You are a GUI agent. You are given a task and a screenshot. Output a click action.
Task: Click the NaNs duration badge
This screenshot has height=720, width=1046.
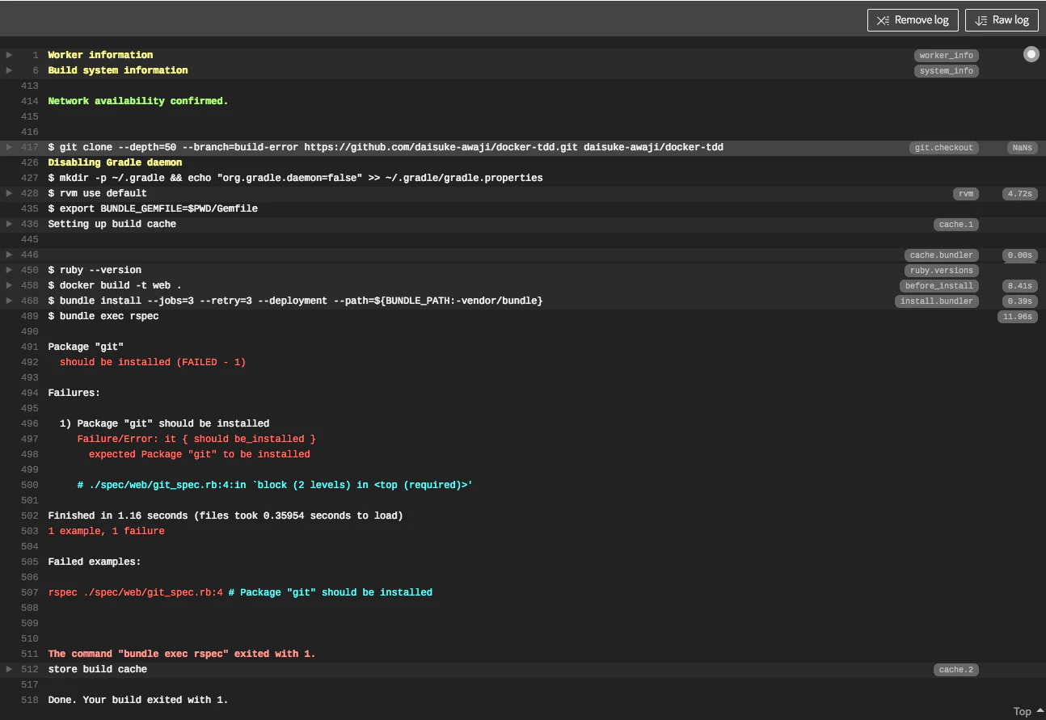tap(1023, 148)
